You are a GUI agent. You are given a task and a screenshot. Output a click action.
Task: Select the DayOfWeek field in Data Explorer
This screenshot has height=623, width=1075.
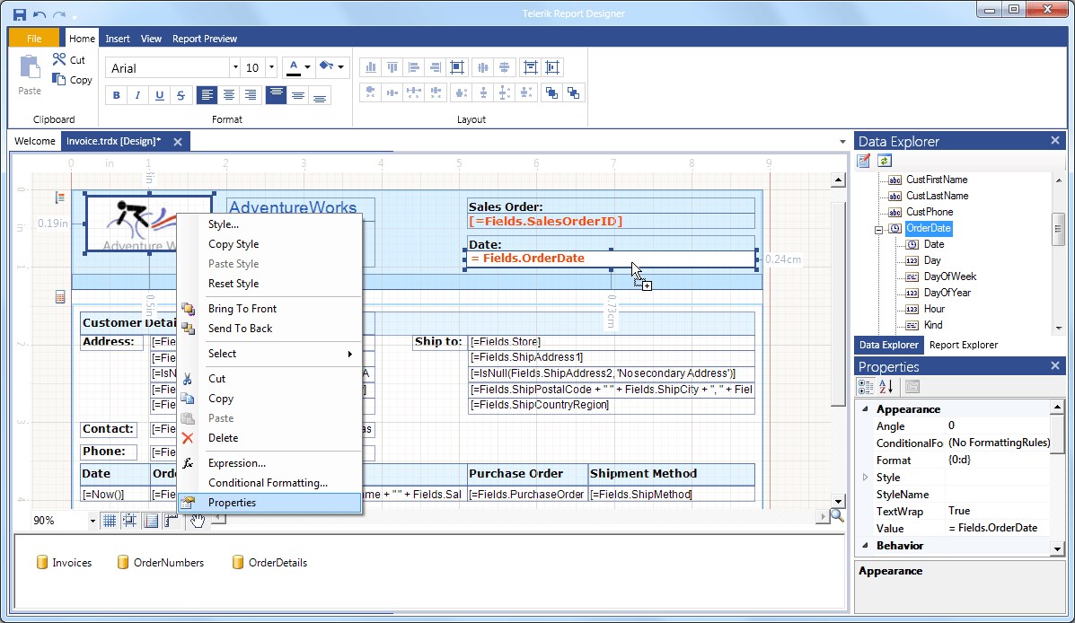click(x=941, y=276)
